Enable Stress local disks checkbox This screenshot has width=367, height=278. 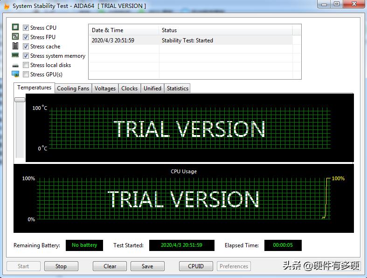pyautogui.click(x=26, y=65)
